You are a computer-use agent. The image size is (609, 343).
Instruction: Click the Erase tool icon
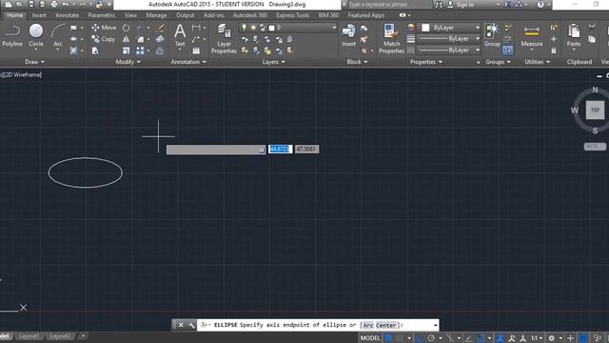(x=160, y=28)
